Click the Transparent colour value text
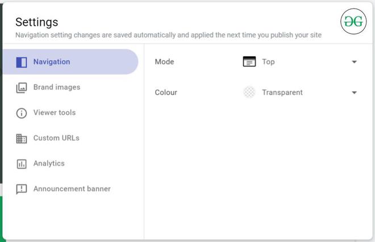 (282, 92)
